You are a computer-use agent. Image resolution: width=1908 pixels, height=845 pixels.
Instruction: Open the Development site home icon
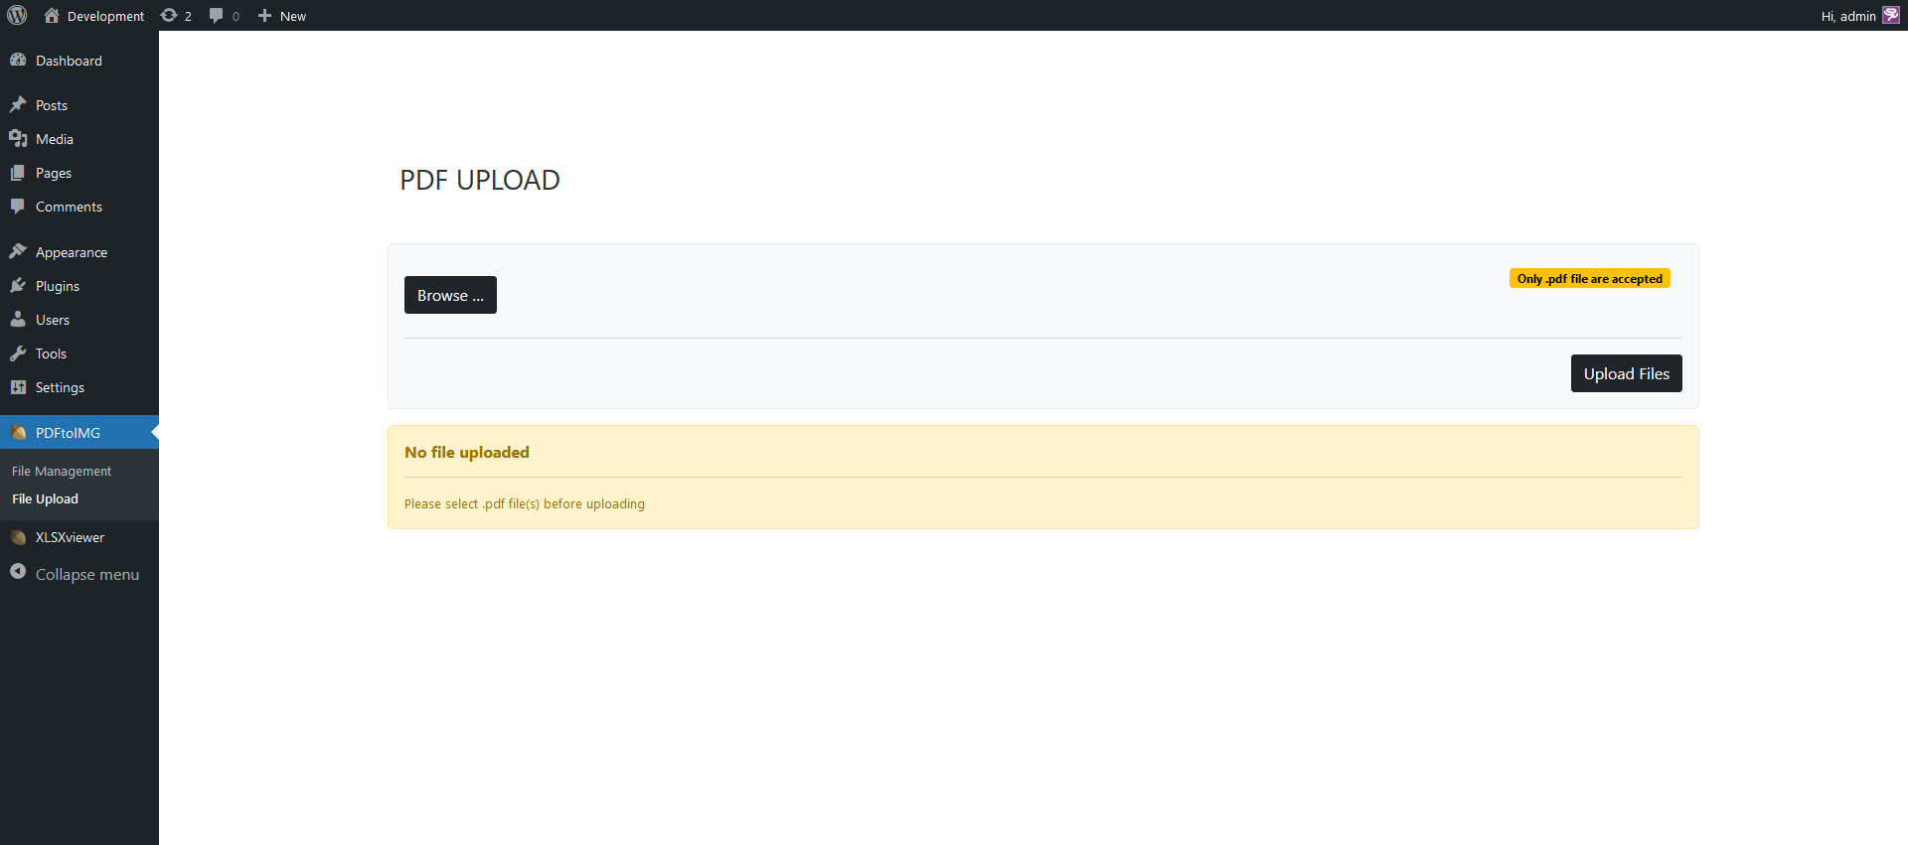pos(52,16)
